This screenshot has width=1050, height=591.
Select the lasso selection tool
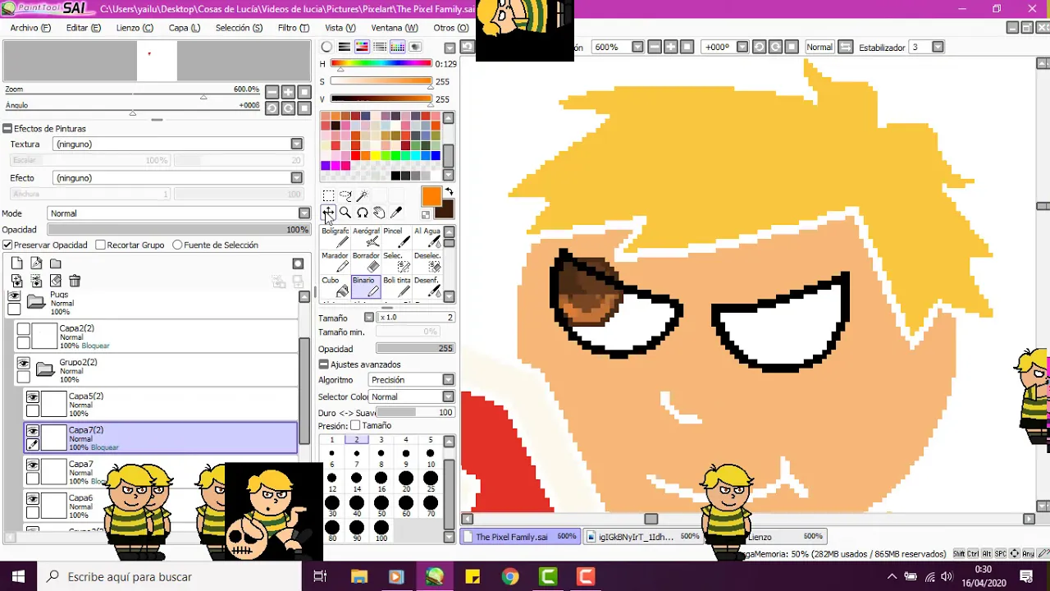tap(345, 195)
